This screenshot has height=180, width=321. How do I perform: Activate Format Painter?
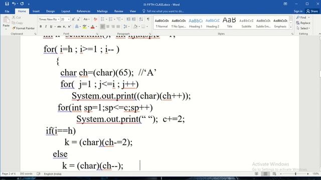click(x=24, y=28)
